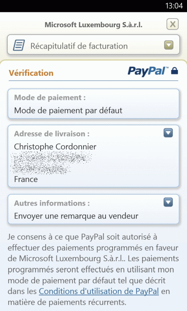Open the Conditions d'utilisation de PayPal link
Screen dimensions: 187x311
point(99,291)
